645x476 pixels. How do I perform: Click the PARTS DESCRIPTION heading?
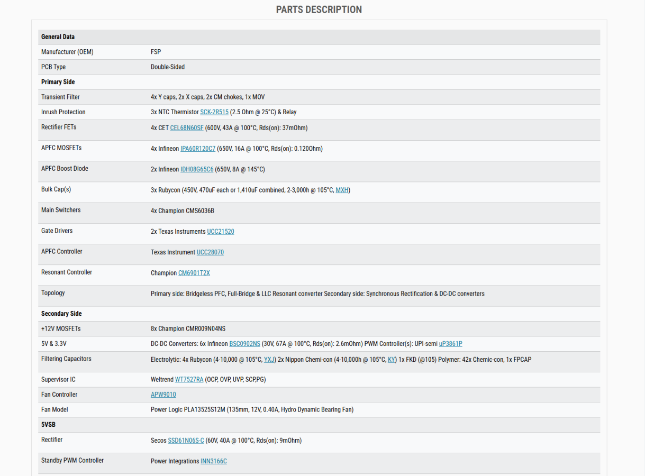[x=319, y=10]
